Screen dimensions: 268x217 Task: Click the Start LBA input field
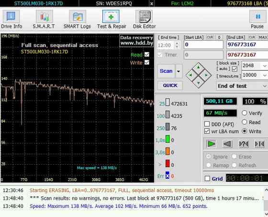coord(203,45)
